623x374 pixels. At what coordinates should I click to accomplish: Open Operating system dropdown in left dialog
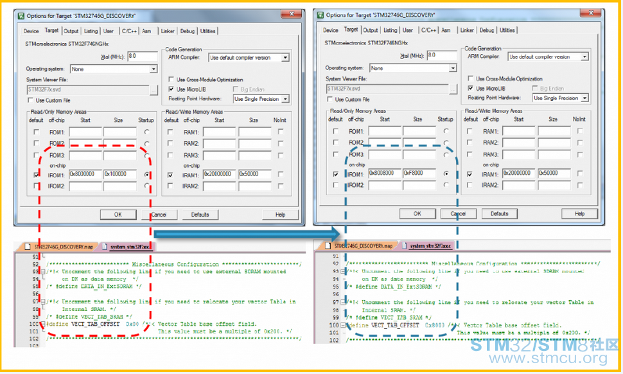(x=154, y=69)
